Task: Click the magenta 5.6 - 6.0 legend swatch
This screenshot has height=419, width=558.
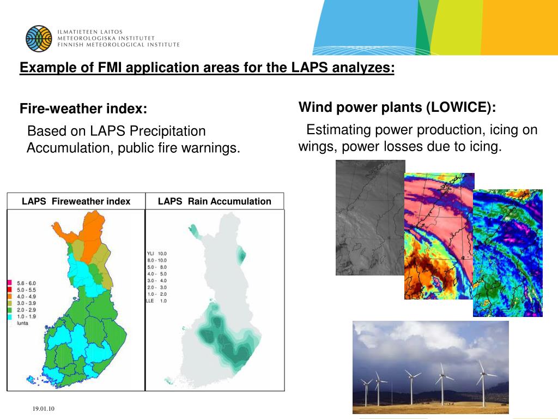Action: coord(10,283)
